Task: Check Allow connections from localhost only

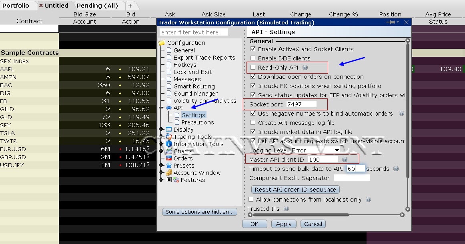Action: 251,199
